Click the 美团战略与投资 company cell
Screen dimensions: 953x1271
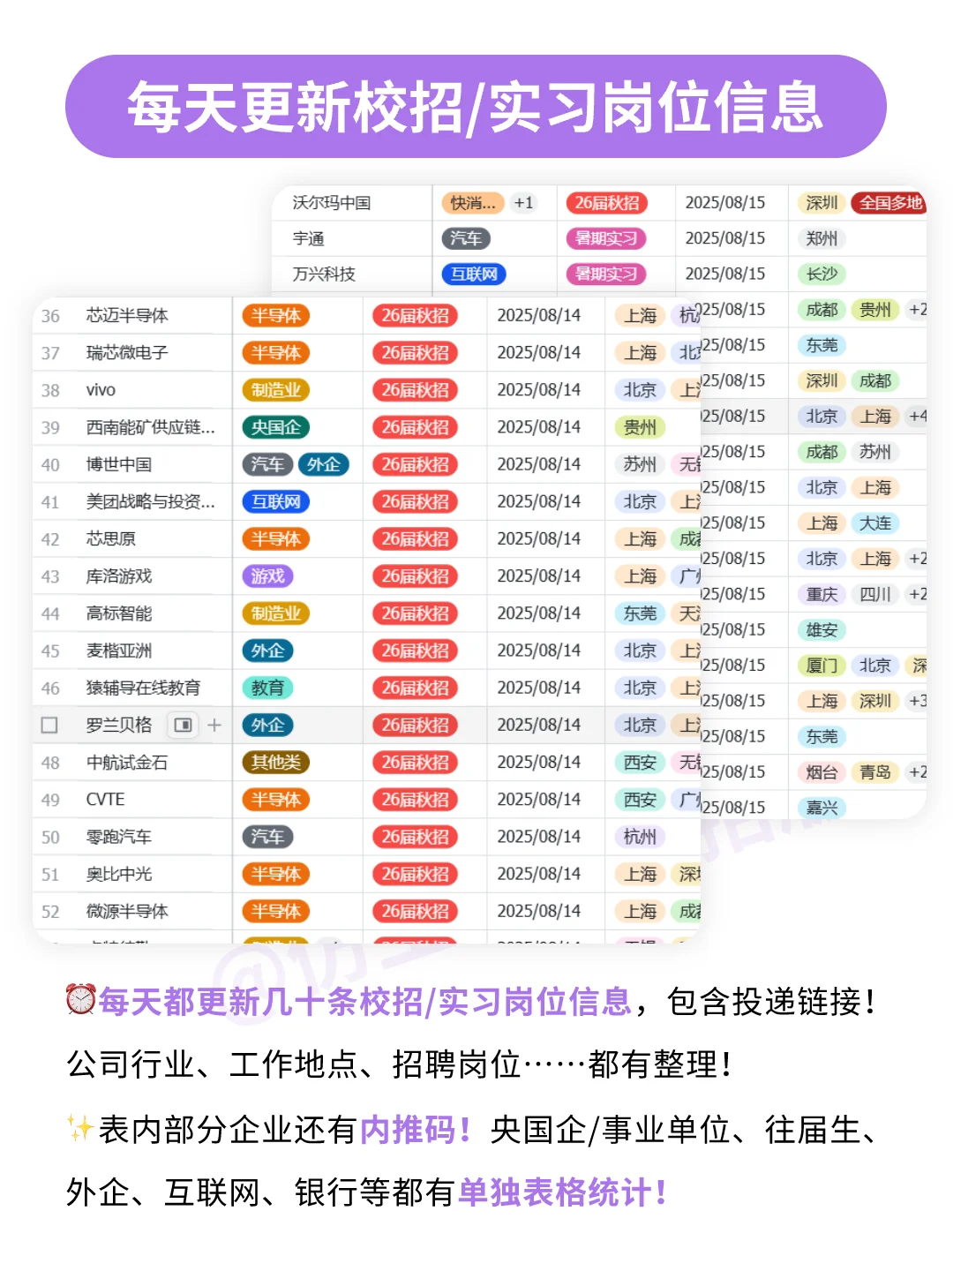151,501
